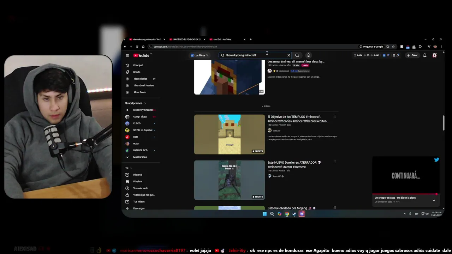Click the Crear button

(412, 55)
